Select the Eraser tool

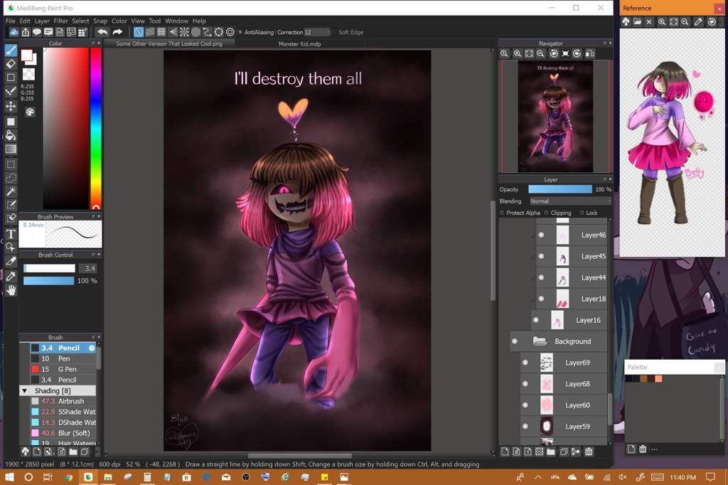point(11,63)
